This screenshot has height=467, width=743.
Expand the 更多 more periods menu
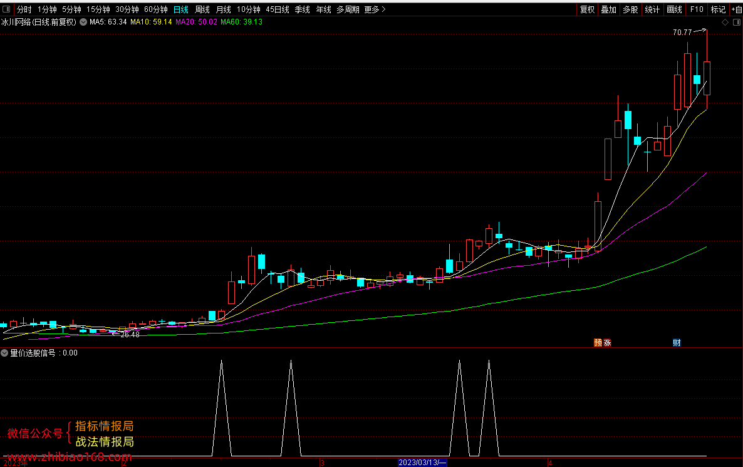coord(375,9)
